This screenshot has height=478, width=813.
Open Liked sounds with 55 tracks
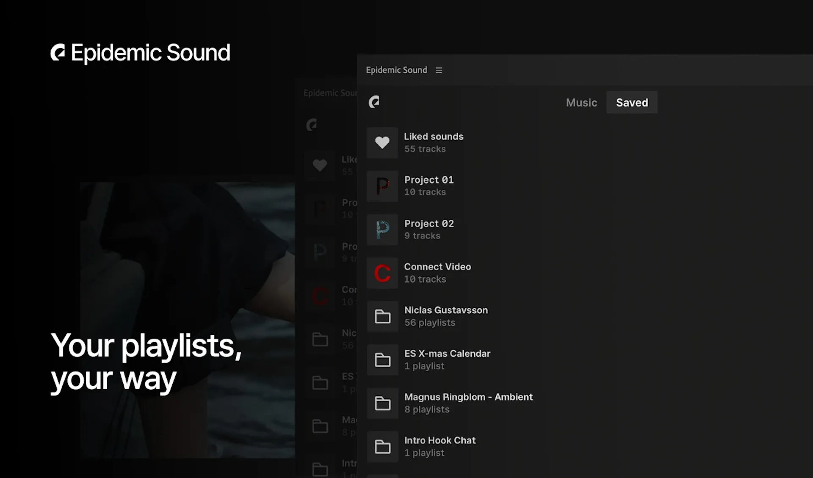[433, 137]
